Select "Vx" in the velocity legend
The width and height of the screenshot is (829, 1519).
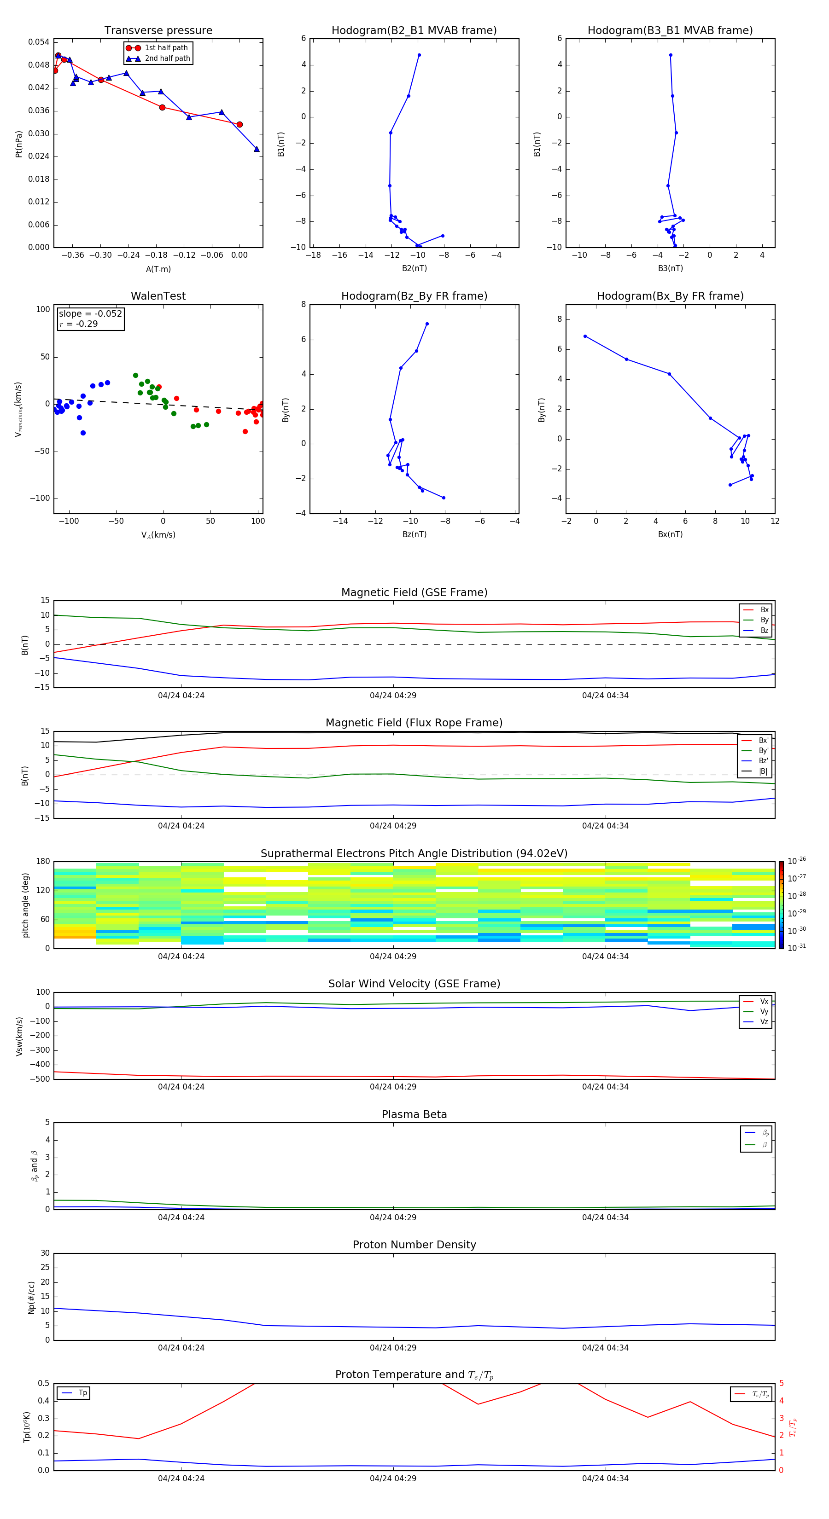pos(756,1001)
